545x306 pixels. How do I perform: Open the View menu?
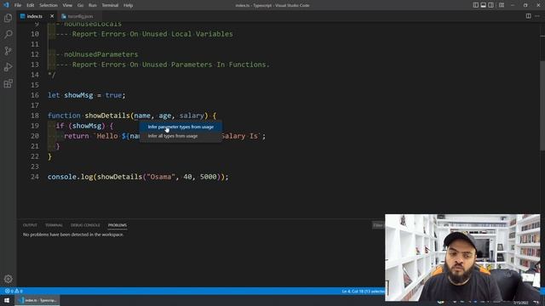[x=67, y=5]
